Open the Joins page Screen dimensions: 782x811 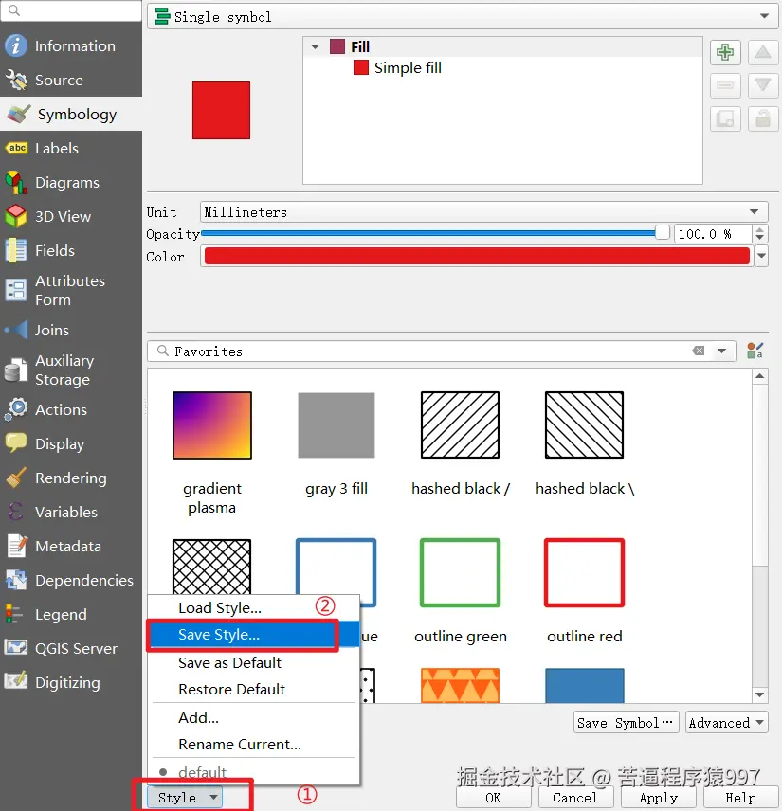[x=71, y=330]
